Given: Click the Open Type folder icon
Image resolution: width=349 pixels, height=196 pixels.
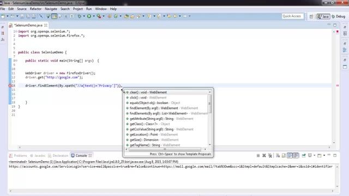Looking at the screenshot, I should [127, 16].
